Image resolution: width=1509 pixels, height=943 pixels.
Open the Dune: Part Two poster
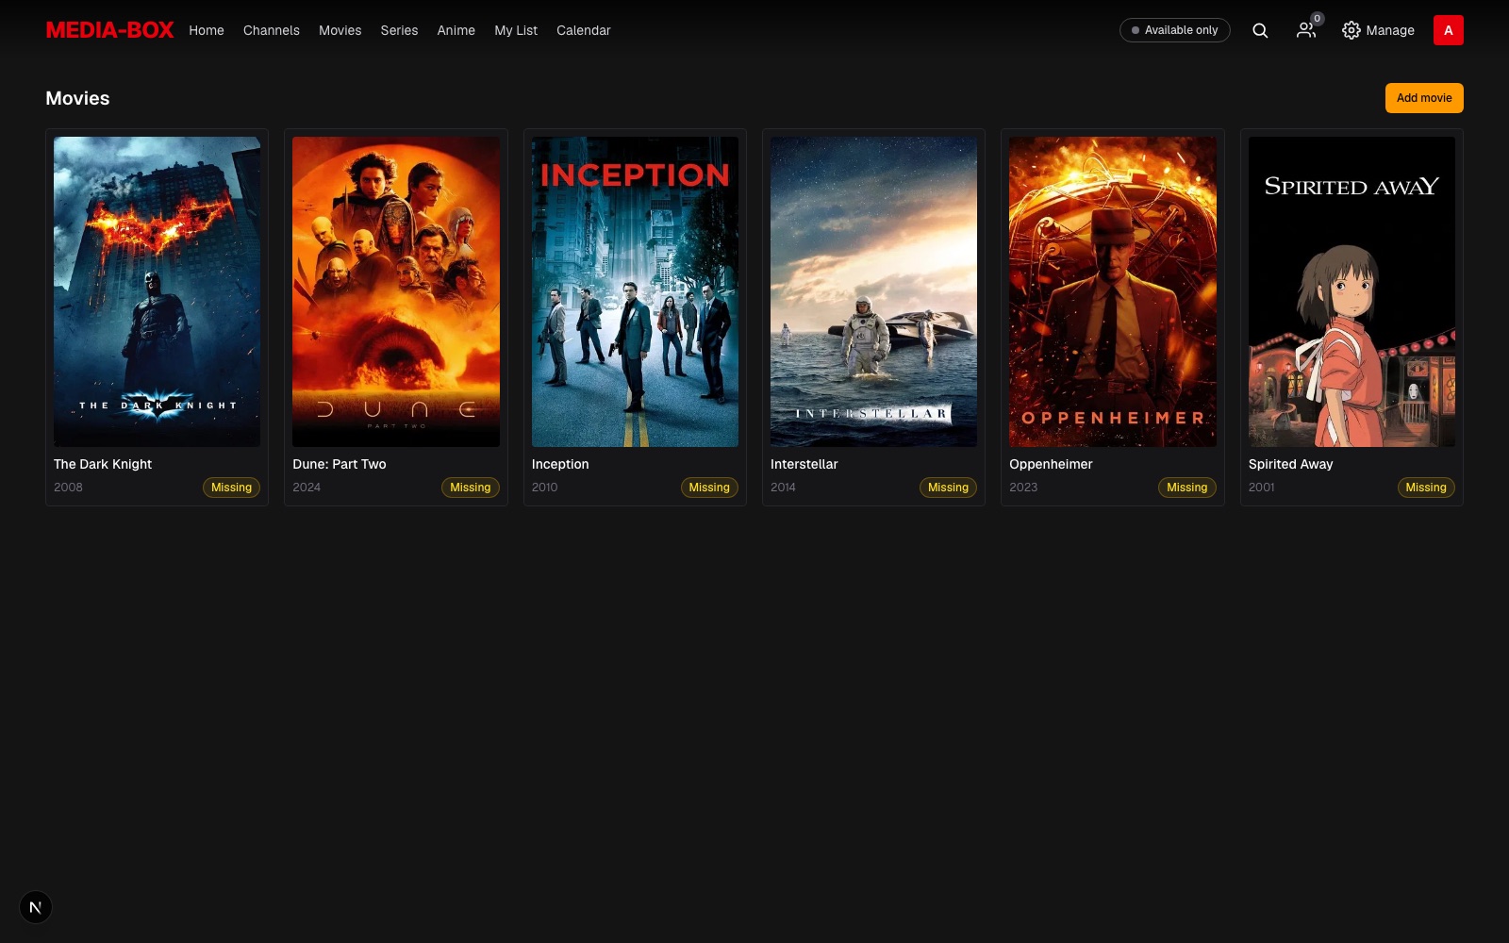point(396,291)
